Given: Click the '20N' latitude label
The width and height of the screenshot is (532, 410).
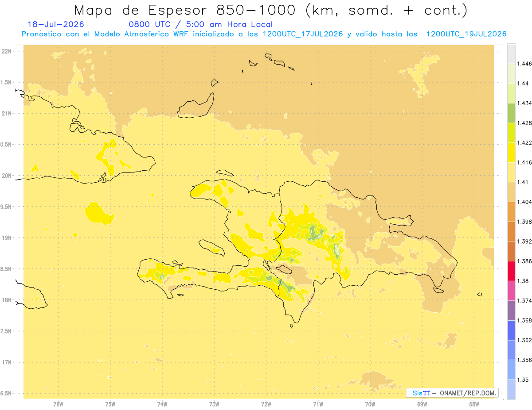Looking at the screenshot, I should click(x=6, y=176).
